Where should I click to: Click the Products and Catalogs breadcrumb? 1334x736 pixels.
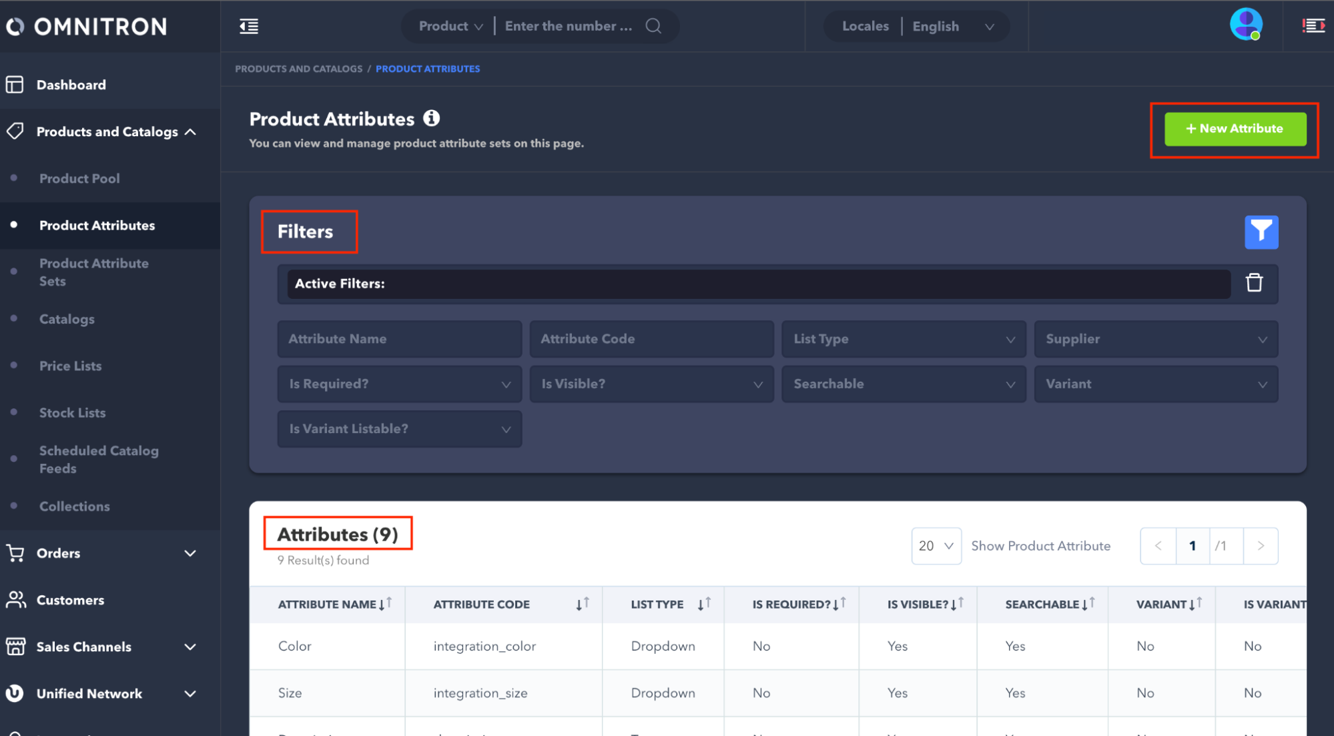[298, 69]
